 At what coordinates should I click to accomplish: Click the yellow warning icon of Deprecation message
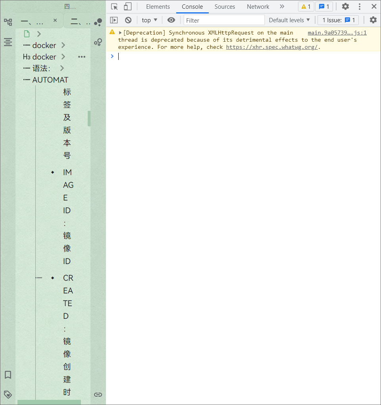(x=112, y=32)
